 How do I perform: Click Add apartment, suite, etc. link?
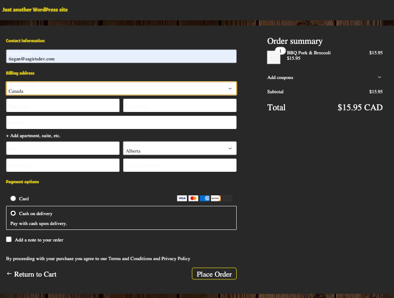pyautogui.click(x=33, y=136)
